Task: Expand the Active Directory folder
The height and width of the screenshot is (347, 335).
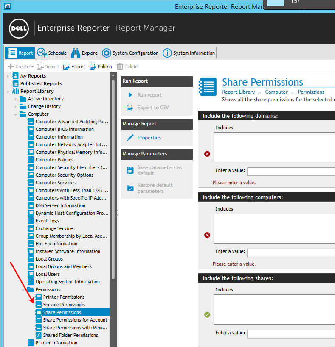Action: 16,99
